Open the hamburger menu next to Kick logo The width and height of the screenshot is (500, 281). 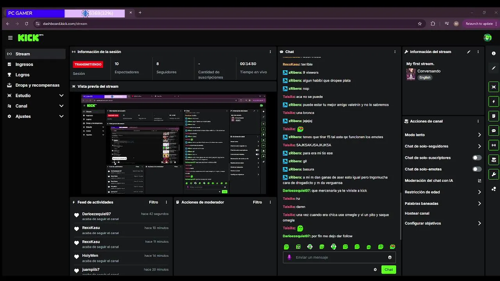click(10, 38)
